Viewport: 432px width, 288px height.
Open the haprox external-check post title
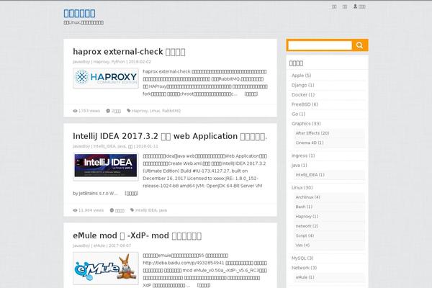point(129,52)
